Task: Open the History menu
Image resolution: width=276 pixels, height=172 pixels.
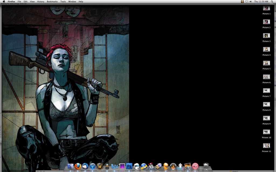Action: pyautogui.click(x=41, y=1)
